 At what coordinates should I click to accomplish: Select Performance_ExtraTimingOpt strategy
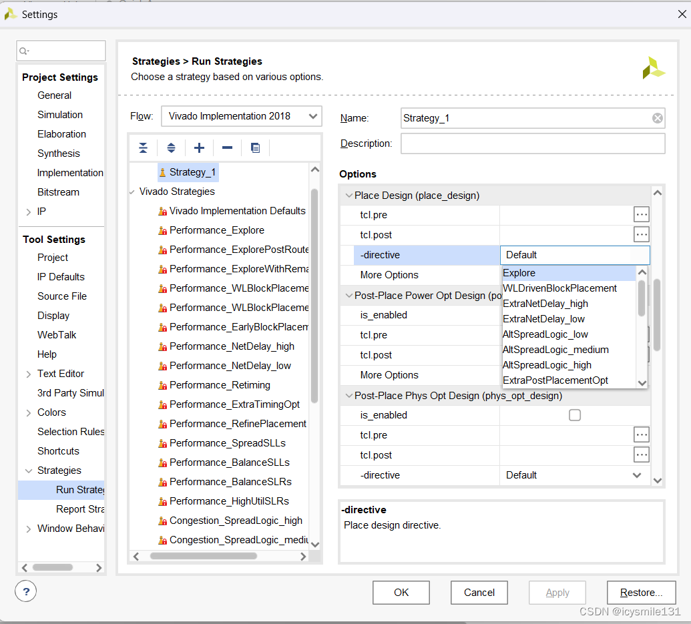pos(234,404)
